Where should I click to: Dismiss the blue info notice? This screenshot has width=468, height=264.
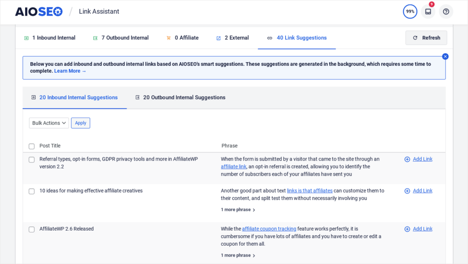[445, 56]
